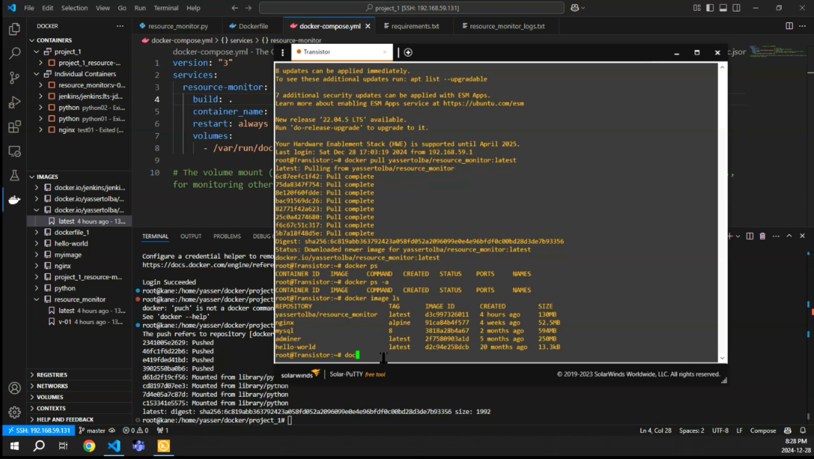Open the Manage gear icon
The width and height of the screenshot is (814, 459).
(x=14, y=412)
